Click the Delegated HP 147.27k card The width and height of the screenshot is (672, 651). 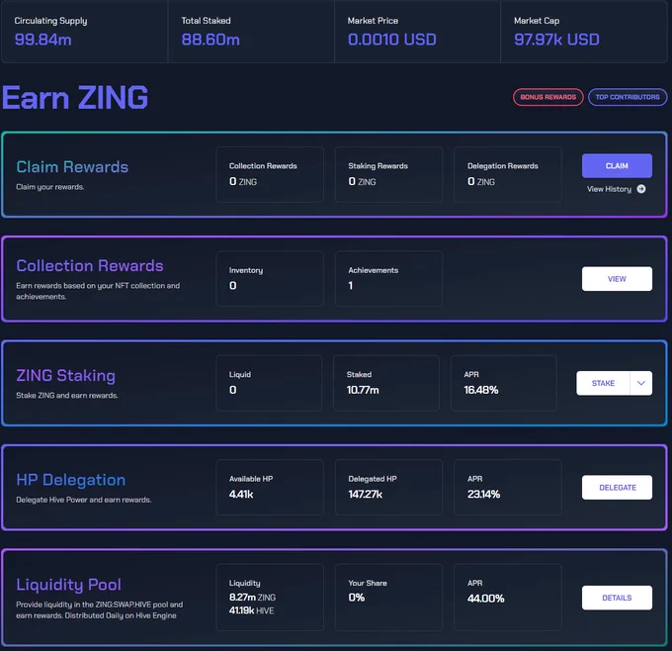[388, 487]
